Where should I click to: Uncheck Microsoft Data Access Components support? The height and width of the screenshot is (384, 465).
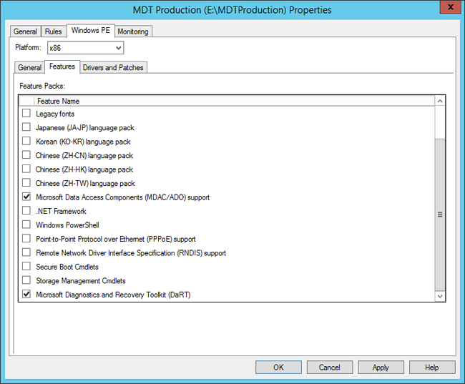[26, 197]
